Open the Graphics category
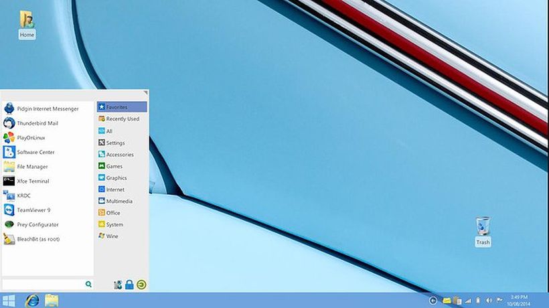This screenshot has height=308, width=549. click(x=116, y=178)
